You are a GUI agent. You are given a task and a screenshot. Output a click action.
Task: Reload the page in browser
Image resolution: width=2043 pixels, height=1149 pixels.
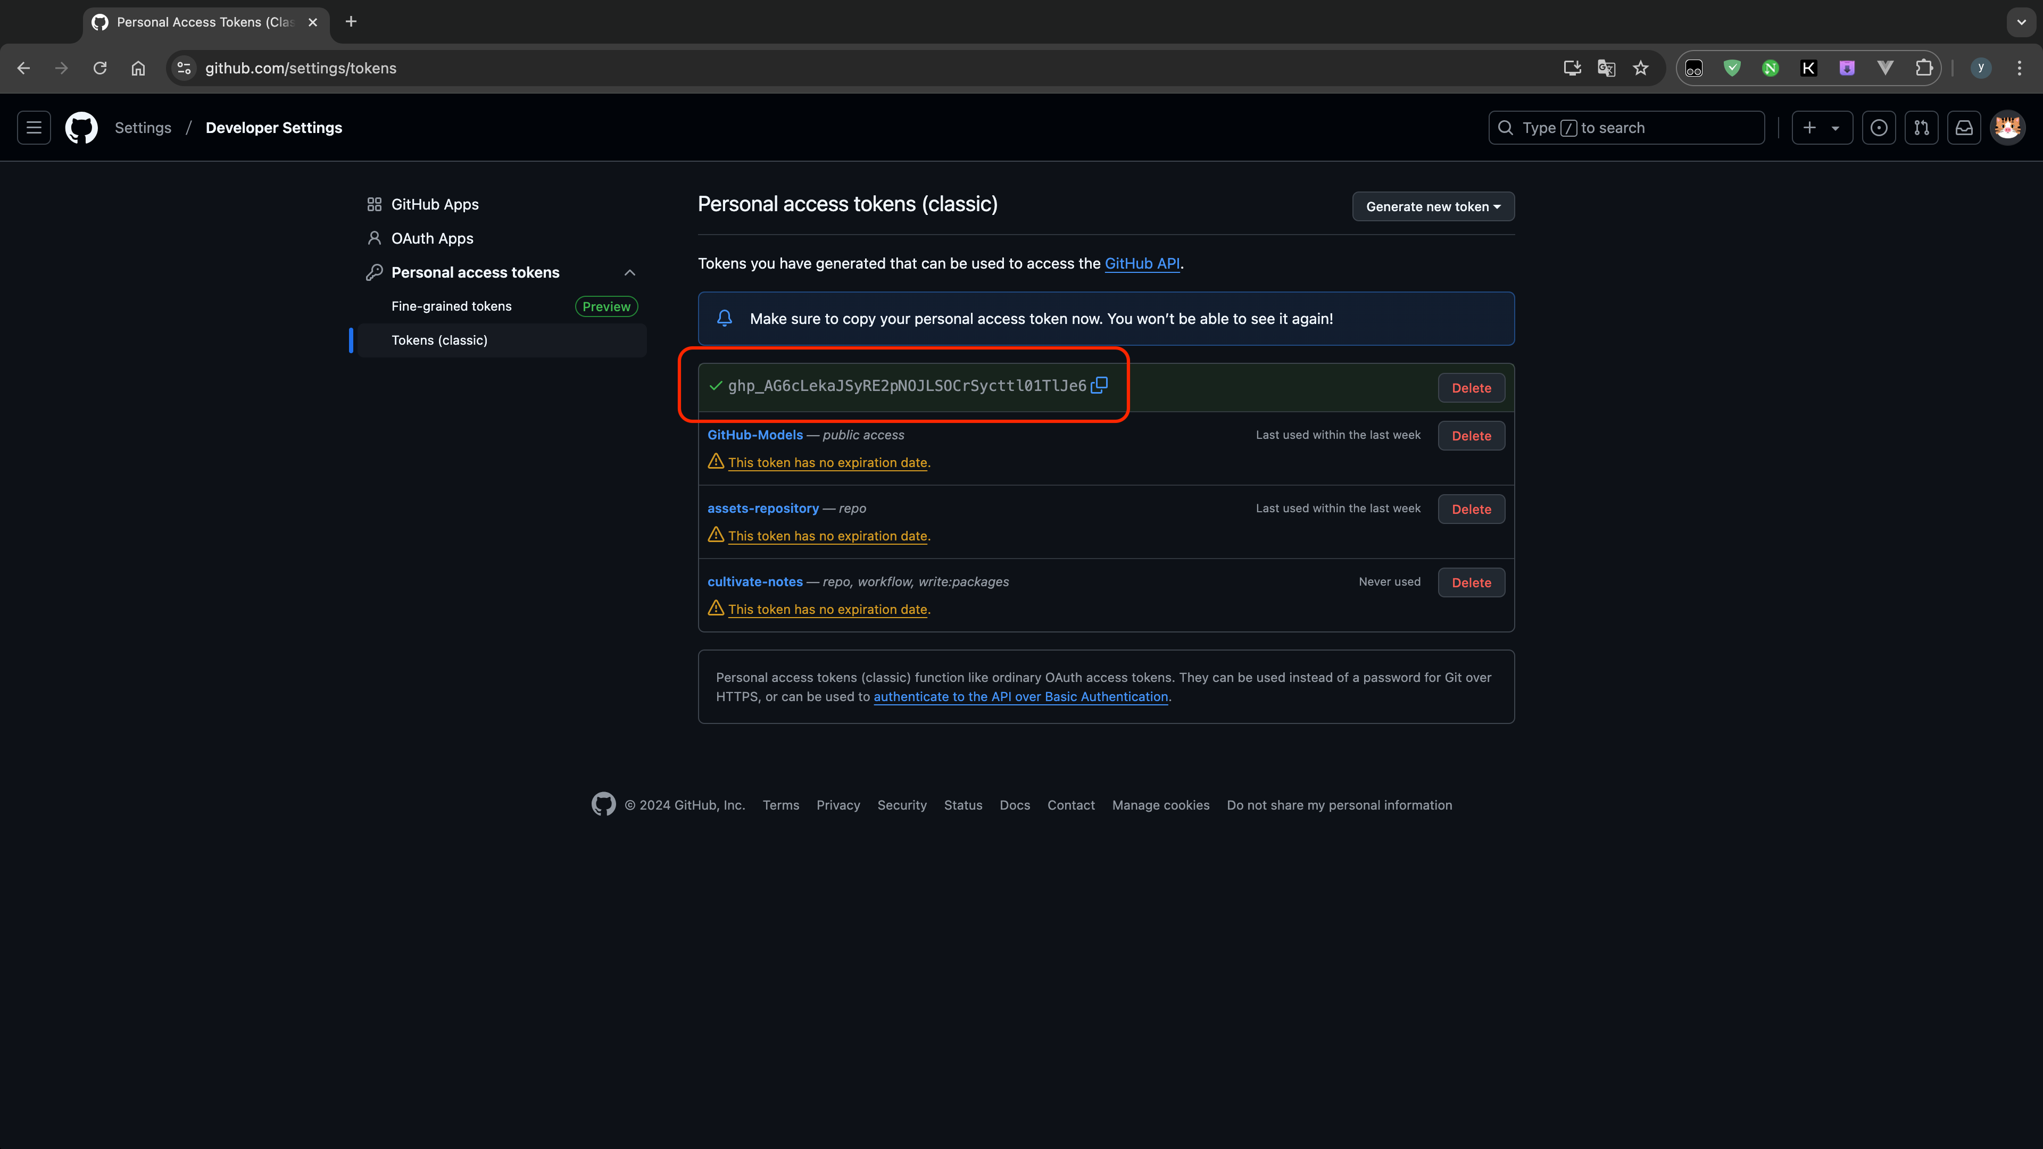tap(100, 68)
